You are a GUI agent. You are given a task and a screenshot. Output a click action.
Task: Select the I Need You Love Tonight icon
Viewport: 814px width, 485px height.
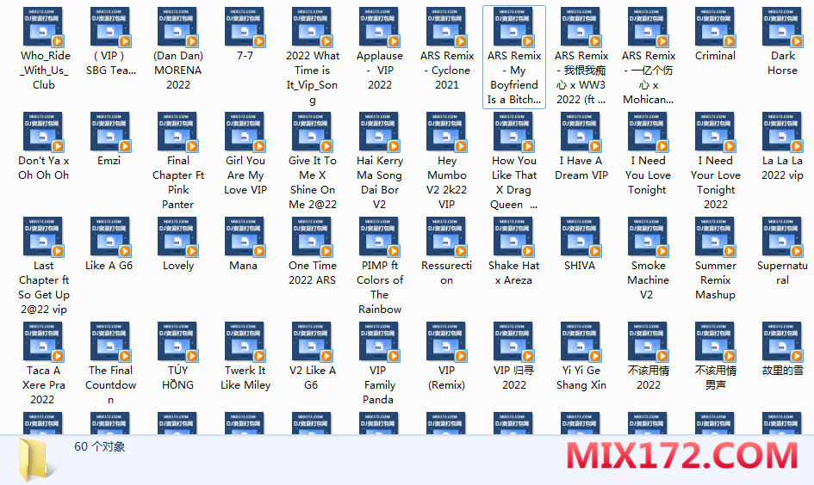(648, 132)
